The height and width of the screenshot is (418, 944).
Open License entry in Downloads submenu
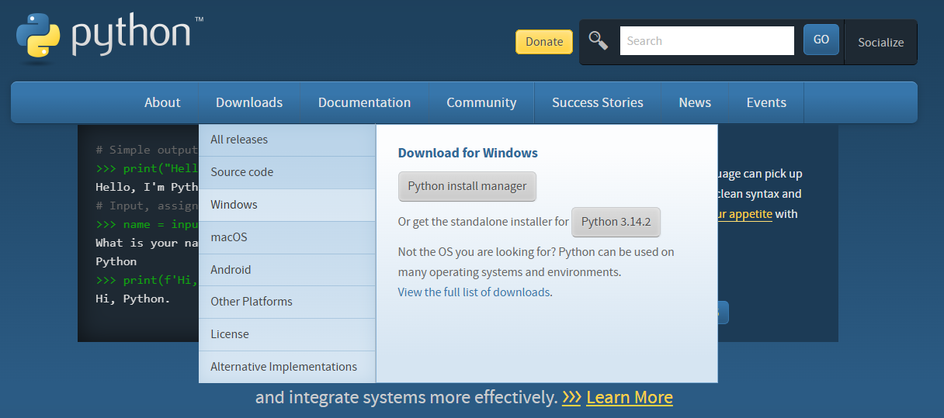point(287,334)
